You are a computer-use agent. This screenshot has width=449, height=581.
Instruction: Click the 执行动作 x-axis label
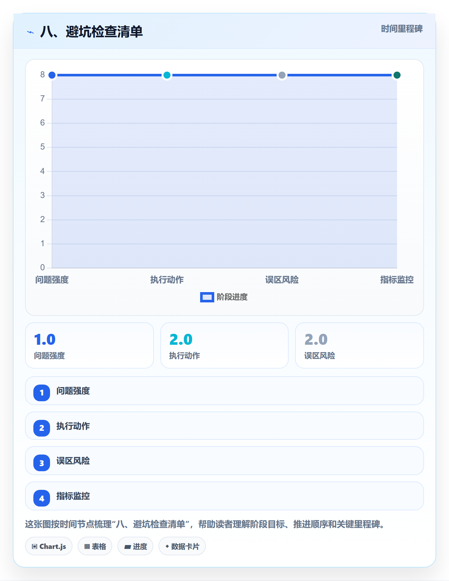pyautogui.click(x=167, y=280)
